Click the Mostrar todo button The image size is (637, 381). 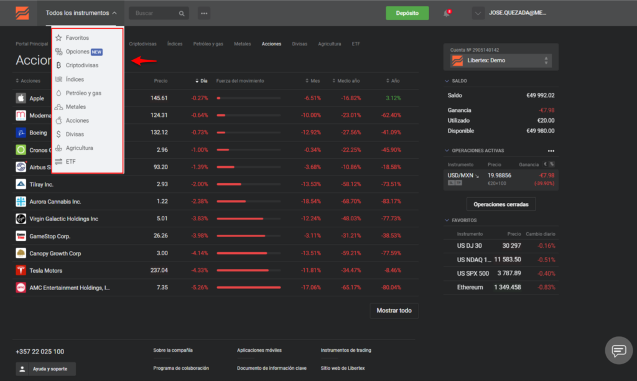click(394, 311)
